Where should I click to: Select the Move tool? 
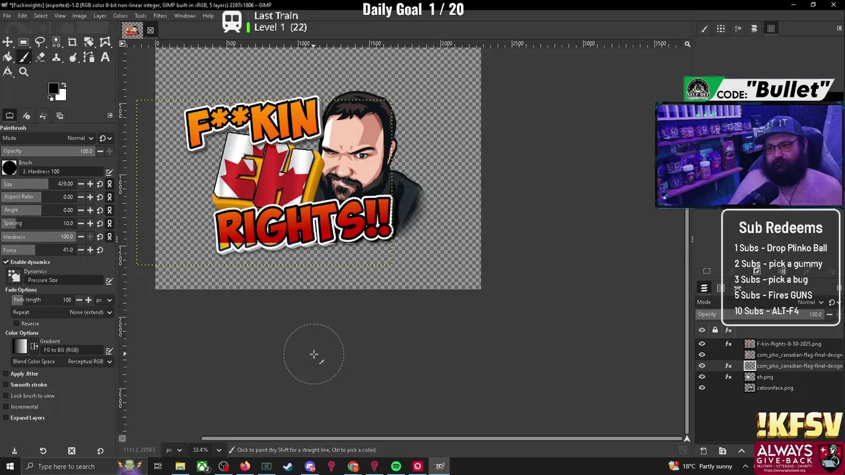(8, 42)
